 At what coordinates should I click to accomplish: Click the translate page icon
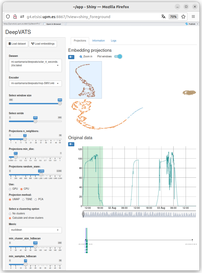(163, 17)
